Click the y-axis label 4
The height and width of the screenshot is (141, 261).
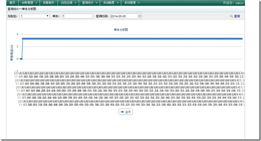pyautogui.click(x=17, y=34)
